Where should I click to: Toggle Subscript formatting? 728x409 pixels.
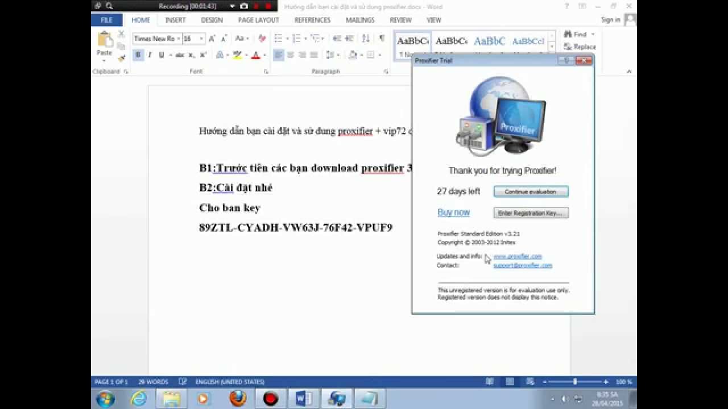click(191, 55)
